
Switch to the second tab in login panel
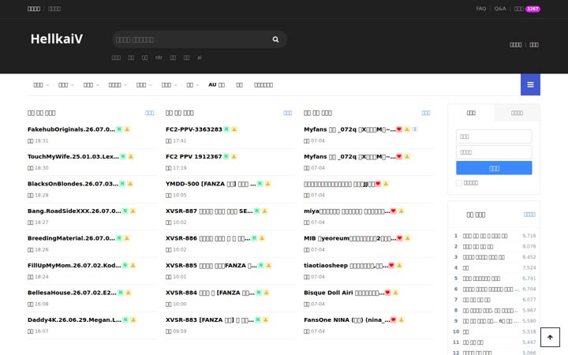[517, 113]
